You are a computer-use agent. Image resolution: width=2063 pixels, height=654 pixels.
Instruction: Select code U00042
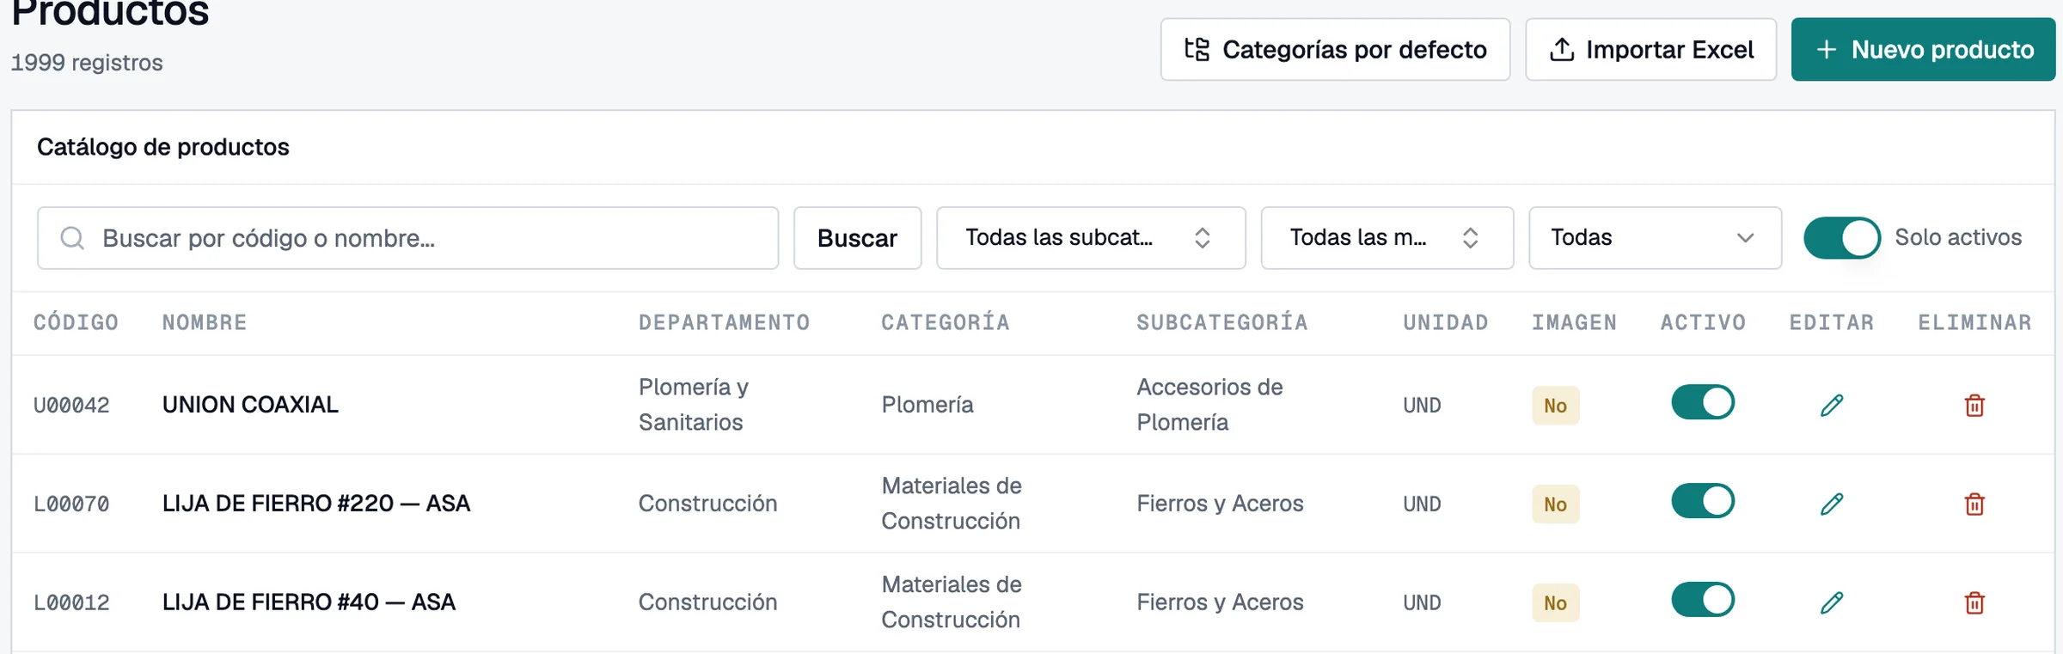[71, 405]
